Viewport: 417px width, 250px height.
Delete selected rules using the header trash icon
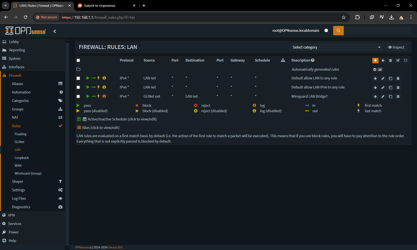point(391,60)
